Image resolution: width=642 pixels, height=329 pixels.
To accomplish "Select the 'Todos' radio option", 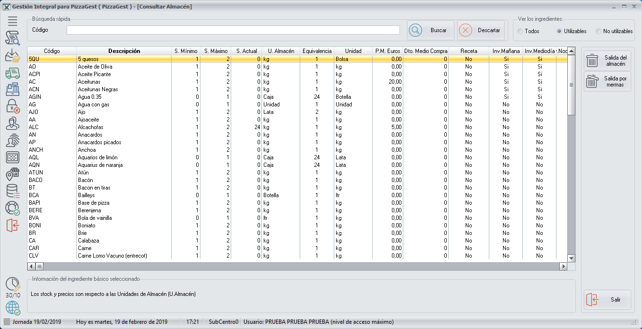I will tap(520, 31).
